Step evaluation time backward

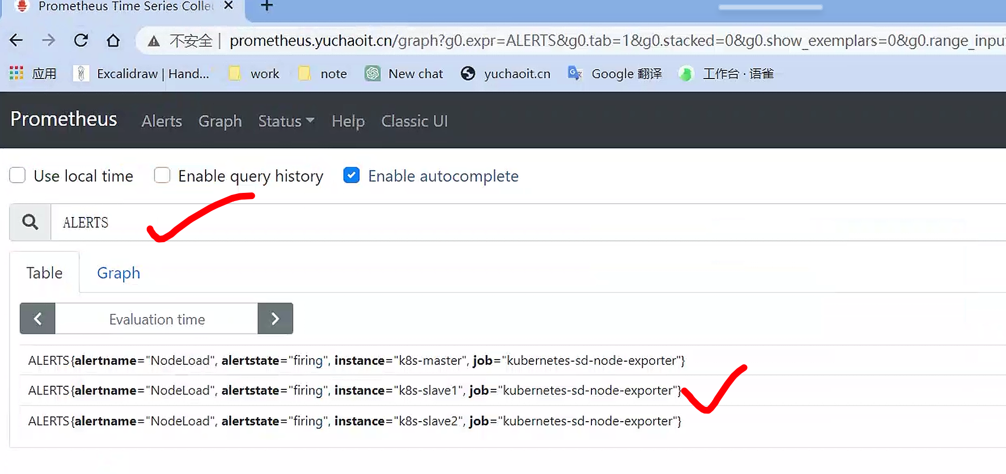(38, 319)
